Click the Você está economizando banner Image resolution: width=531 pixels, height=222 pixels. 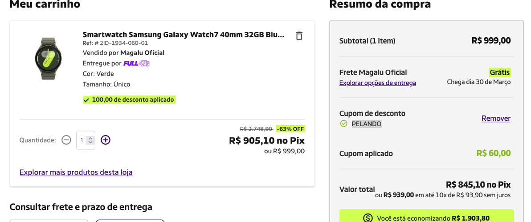(426, 216)
